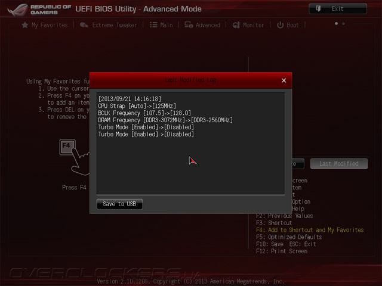The width and height of the screenshot is (382, 286).
Task: Click the second Turbo Mode log entry
Action: coord(146,134)
